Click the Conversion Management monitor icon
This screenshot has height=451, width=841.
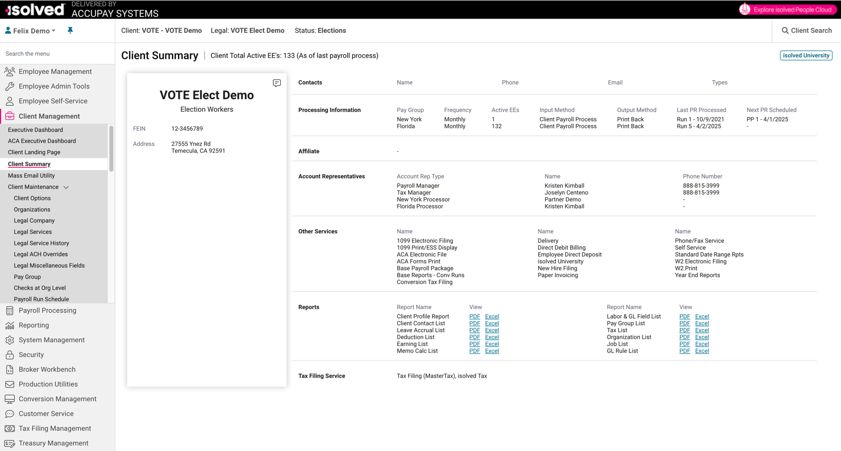tap(10, 399)
